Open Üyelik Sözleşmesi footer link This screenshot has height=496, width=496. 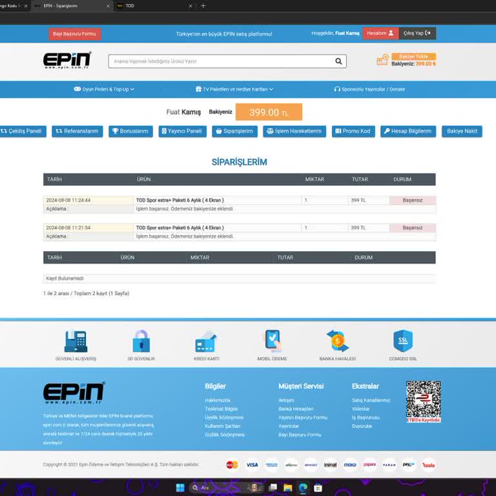(x=224, y=418)
